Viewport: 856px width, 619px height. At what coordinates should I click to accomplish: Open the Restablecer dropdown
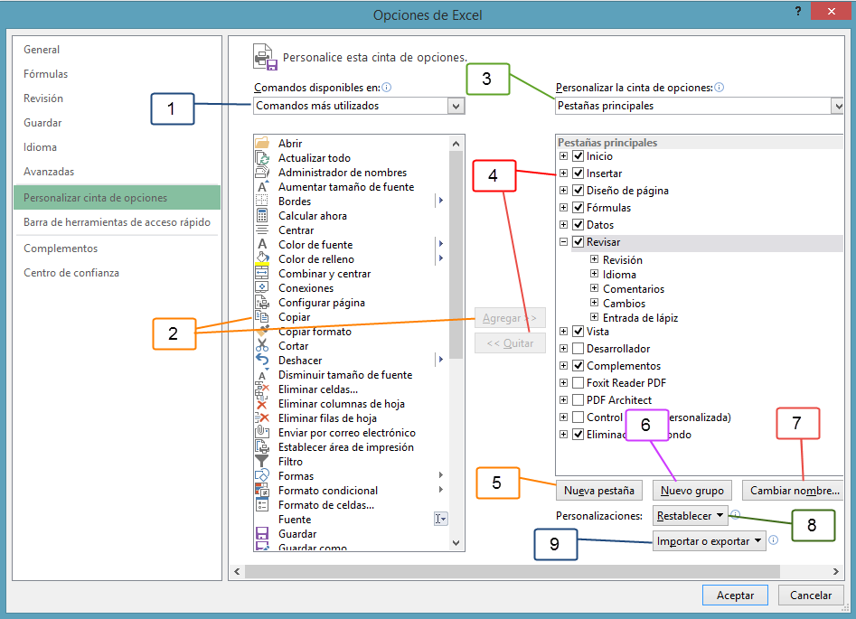[x=690, y=515]
